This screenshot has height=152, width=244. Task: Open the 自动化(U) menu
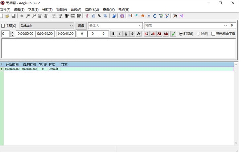(92, 10)
